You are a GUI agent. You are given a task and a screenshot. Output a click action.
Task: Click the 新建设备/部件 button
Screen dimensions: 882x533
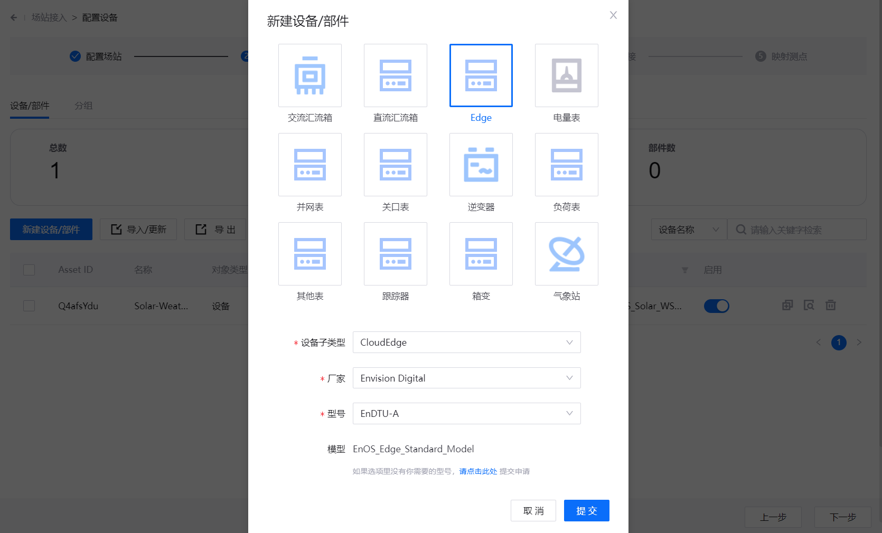pyautogui.click(x=51, y=230)
